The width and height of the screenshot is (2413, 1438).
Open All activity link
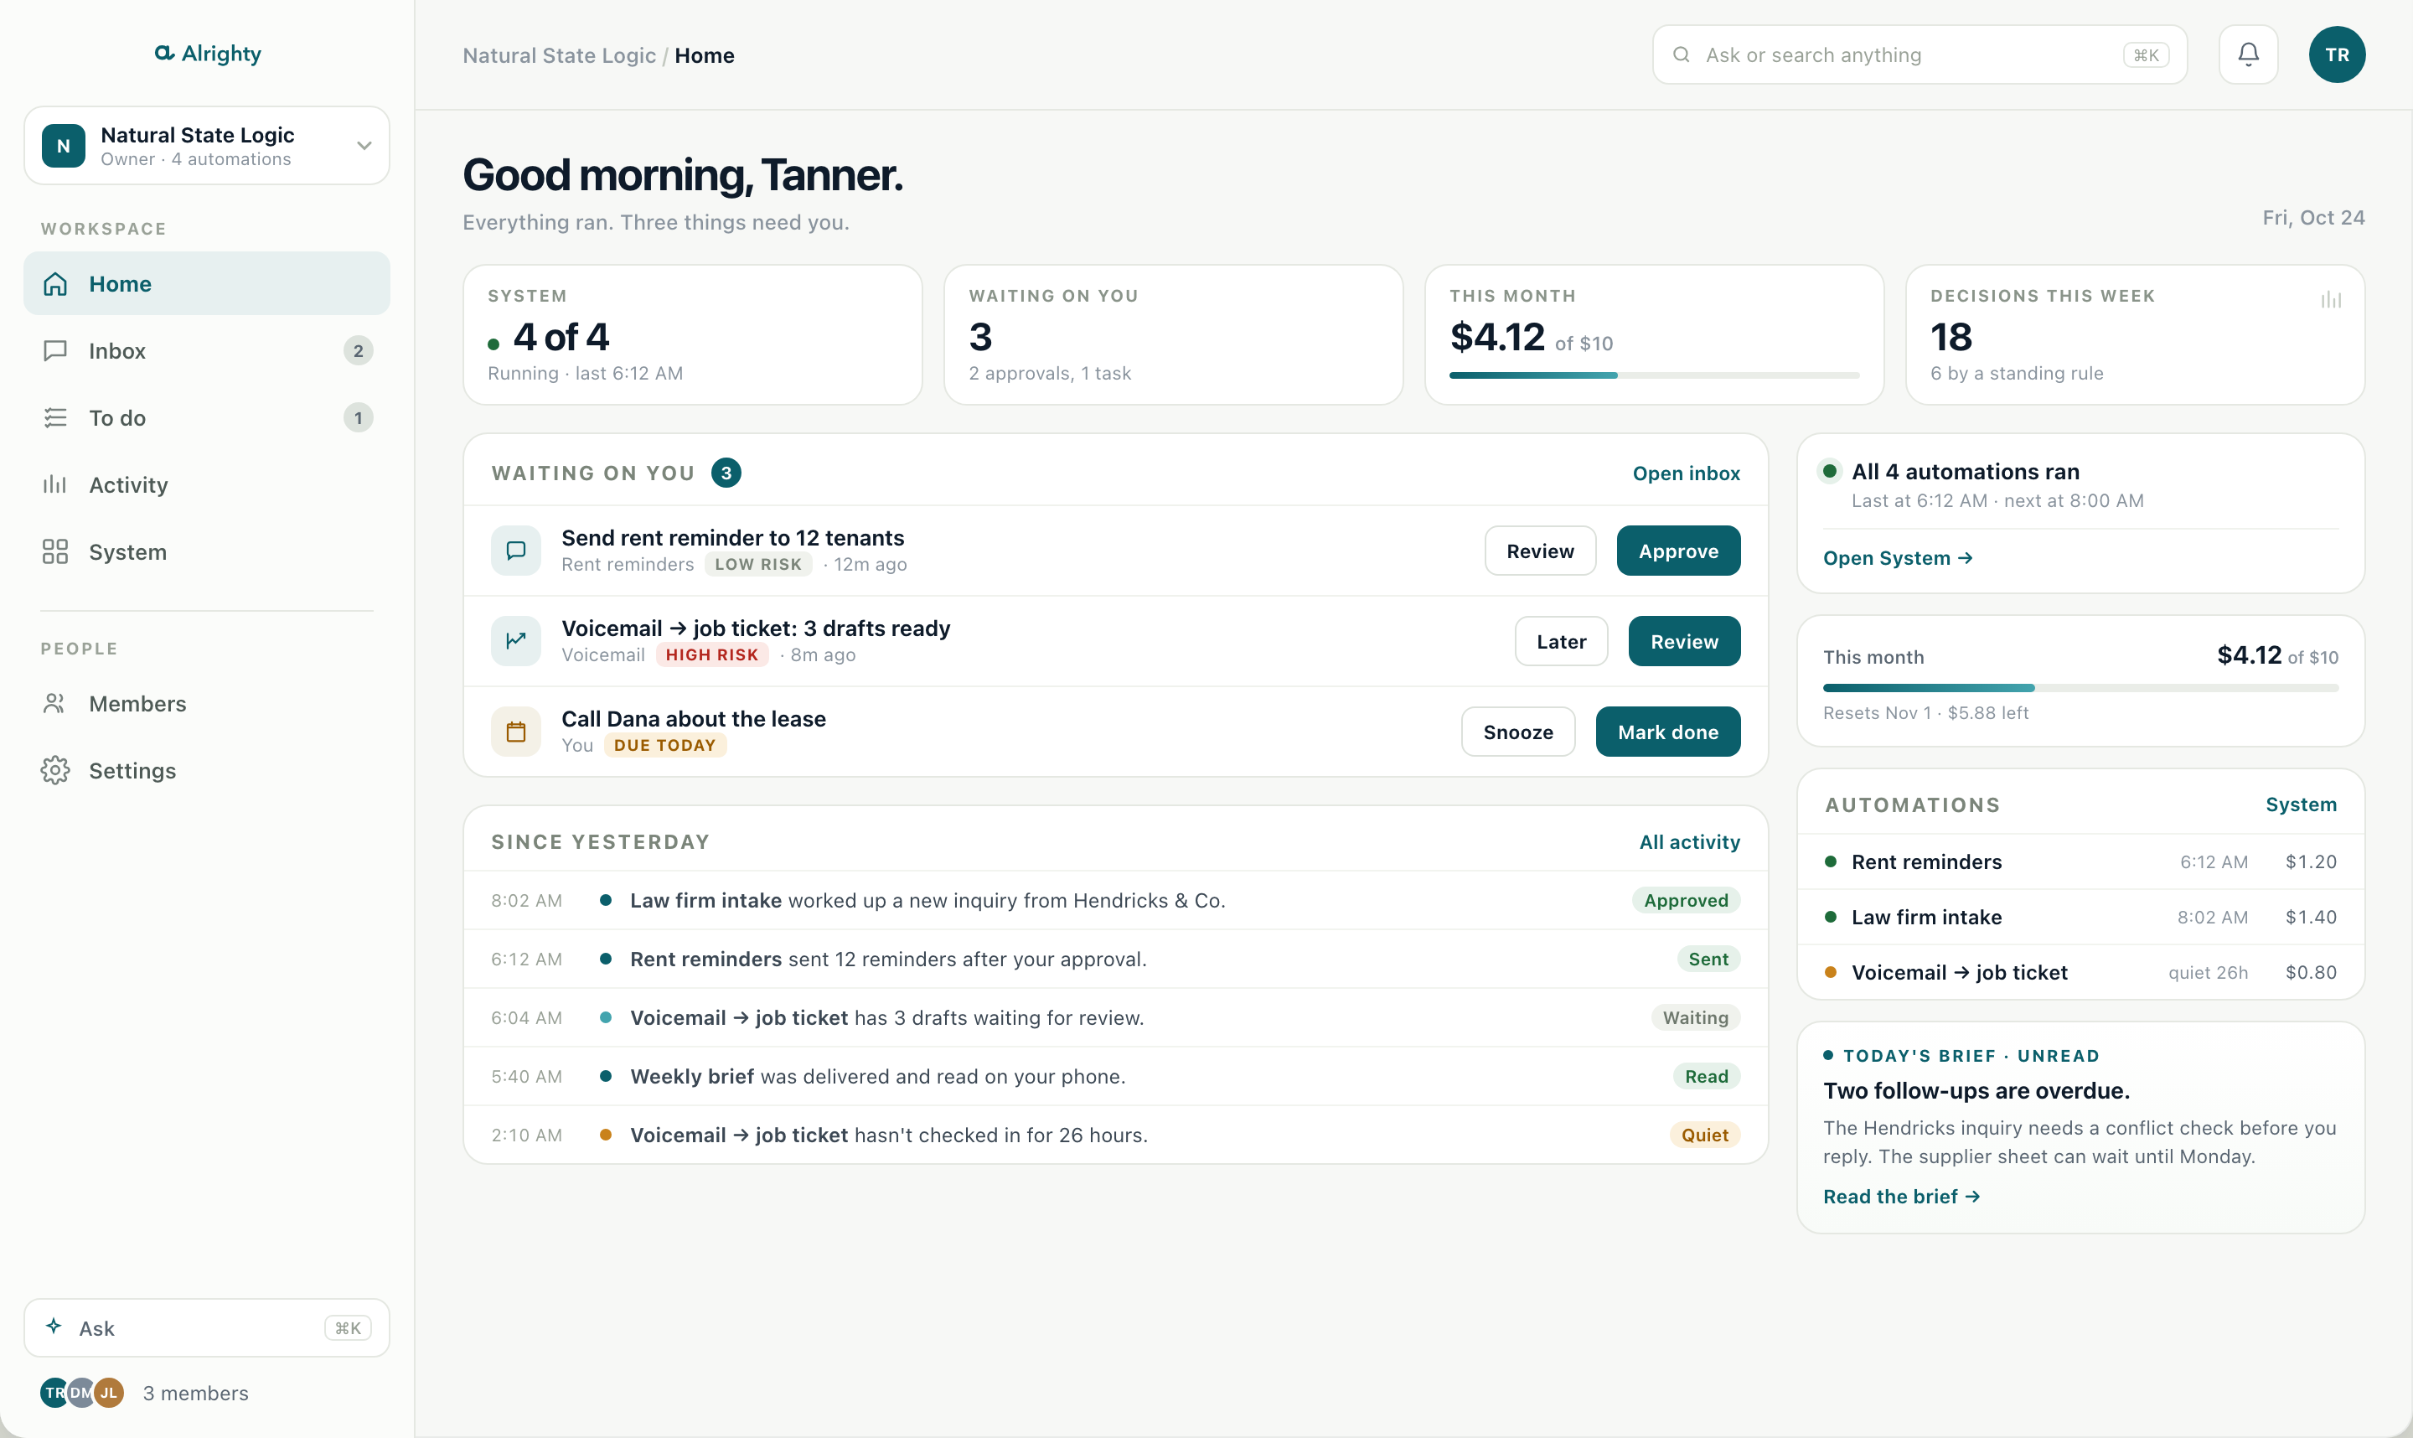click(x=1688, y=841)
